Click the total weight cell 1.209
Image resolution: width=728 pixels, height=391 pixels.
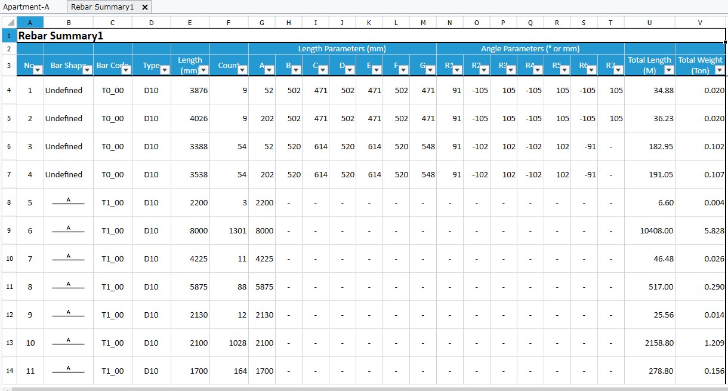(700, 343)
